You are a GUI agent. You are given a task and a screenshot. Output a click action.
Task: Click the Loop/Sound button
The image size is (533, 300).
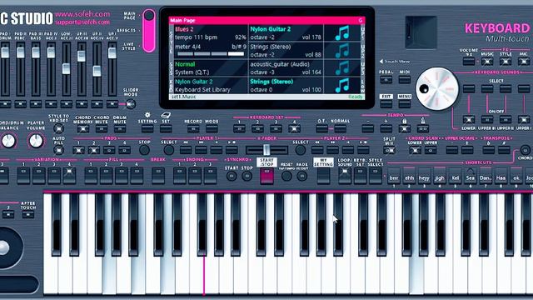click(345, 176)
